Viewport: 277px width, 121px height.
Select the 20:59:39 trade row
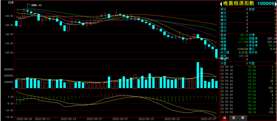click(x=248, y=70)
